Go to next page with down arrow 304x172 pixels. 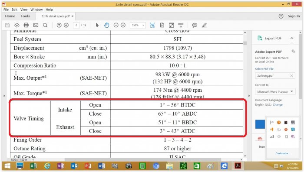click(x=66, y=25)
